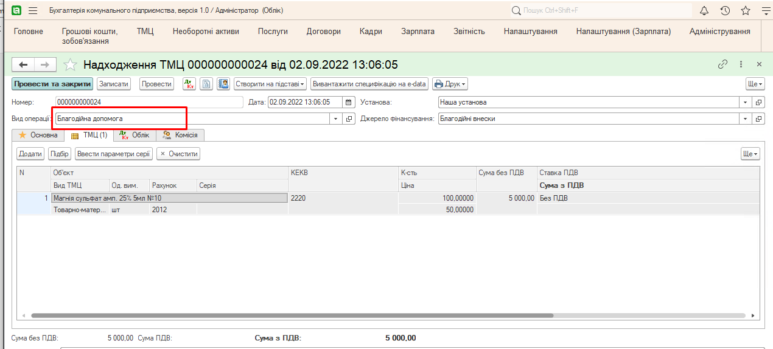Click into the Пошук search field
This screenshot has width=773, height=349.
click(603, 10)
